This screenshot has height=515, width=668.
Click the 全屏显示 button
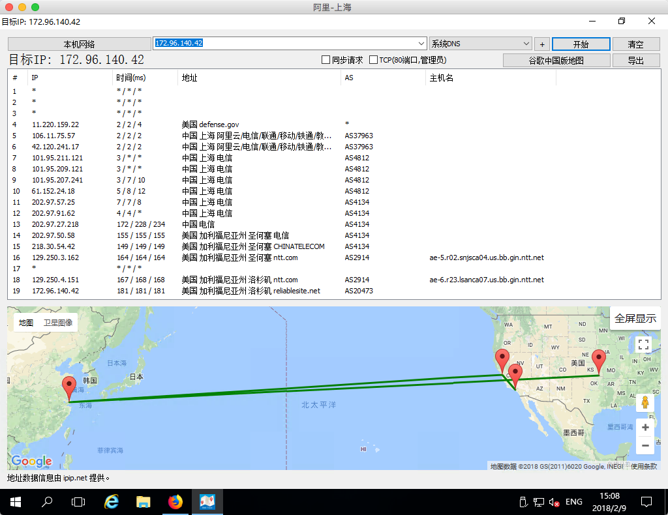635,318
